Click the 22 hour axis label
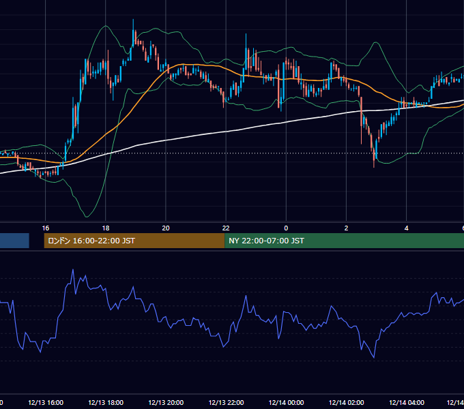The width and height of the screenshot is (464, 409). (x=226, y=228)
